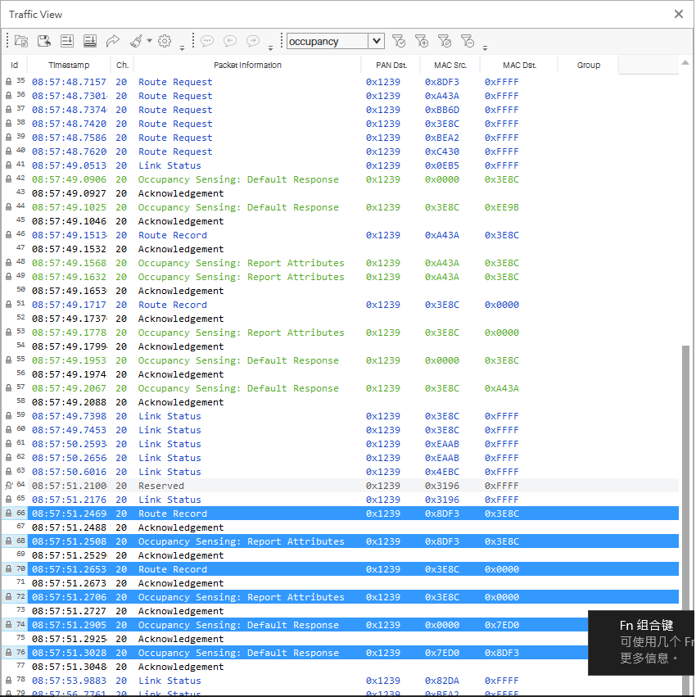Click PAN Dst. column header

tap(391, 65)
